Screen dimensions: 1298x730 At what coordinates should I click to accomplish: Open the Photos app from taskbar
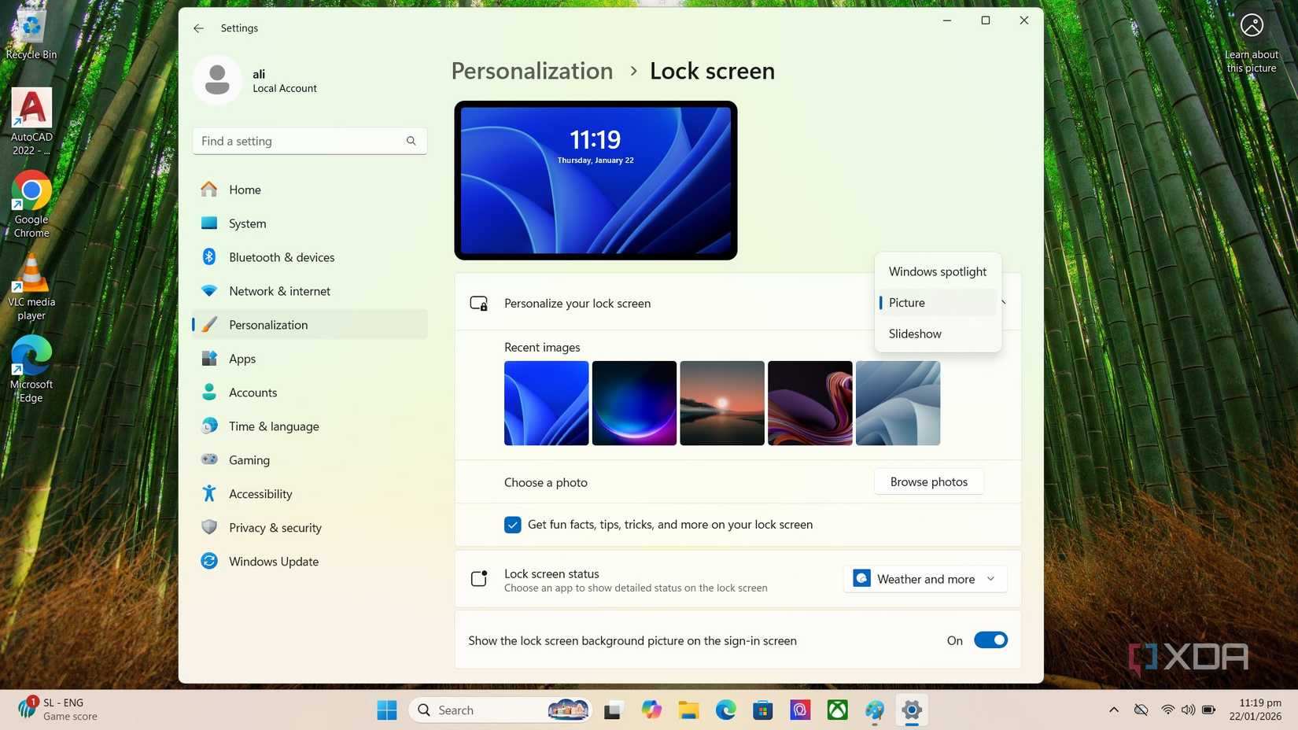point(799,710)
